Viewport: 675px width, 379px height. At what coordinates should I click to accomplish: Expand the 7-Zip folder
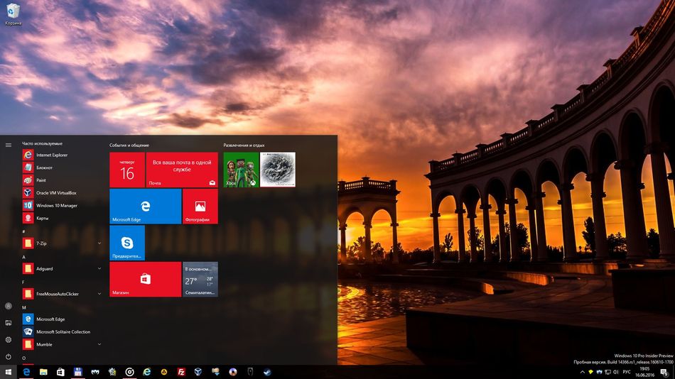[63, 243]
